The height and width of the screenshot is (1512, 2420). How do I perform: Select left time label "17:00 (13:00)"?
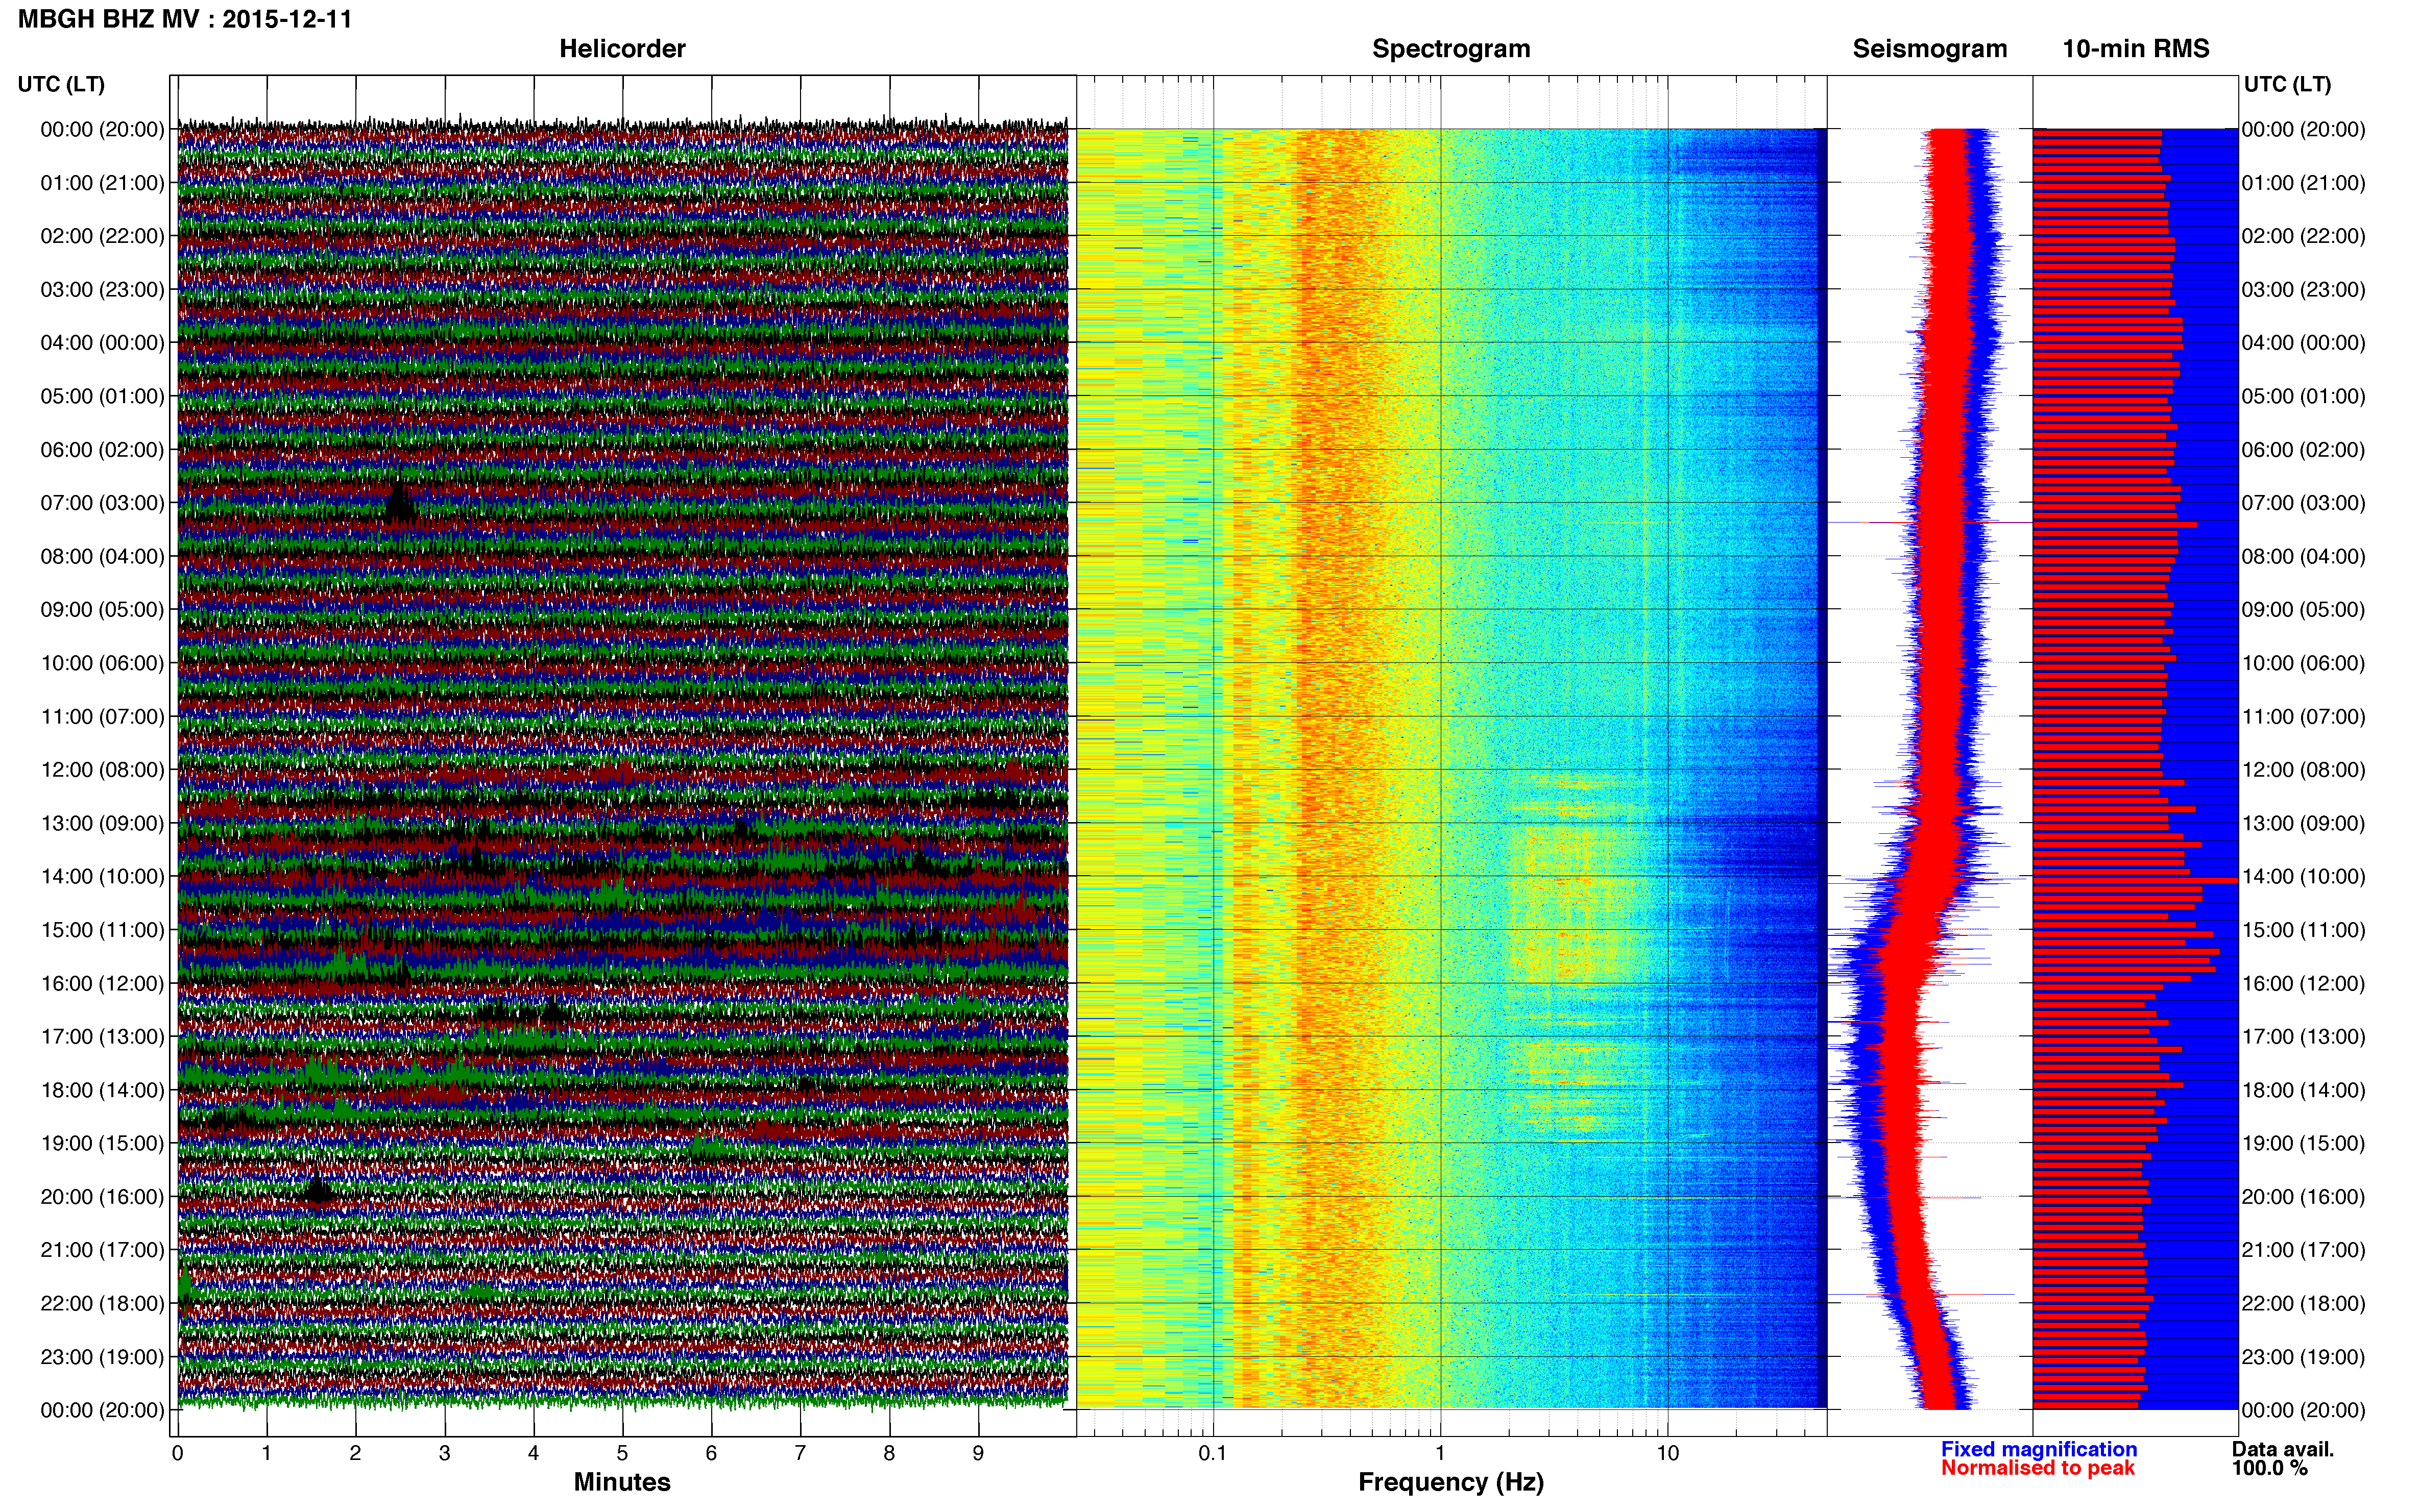tap(102, 1037)
